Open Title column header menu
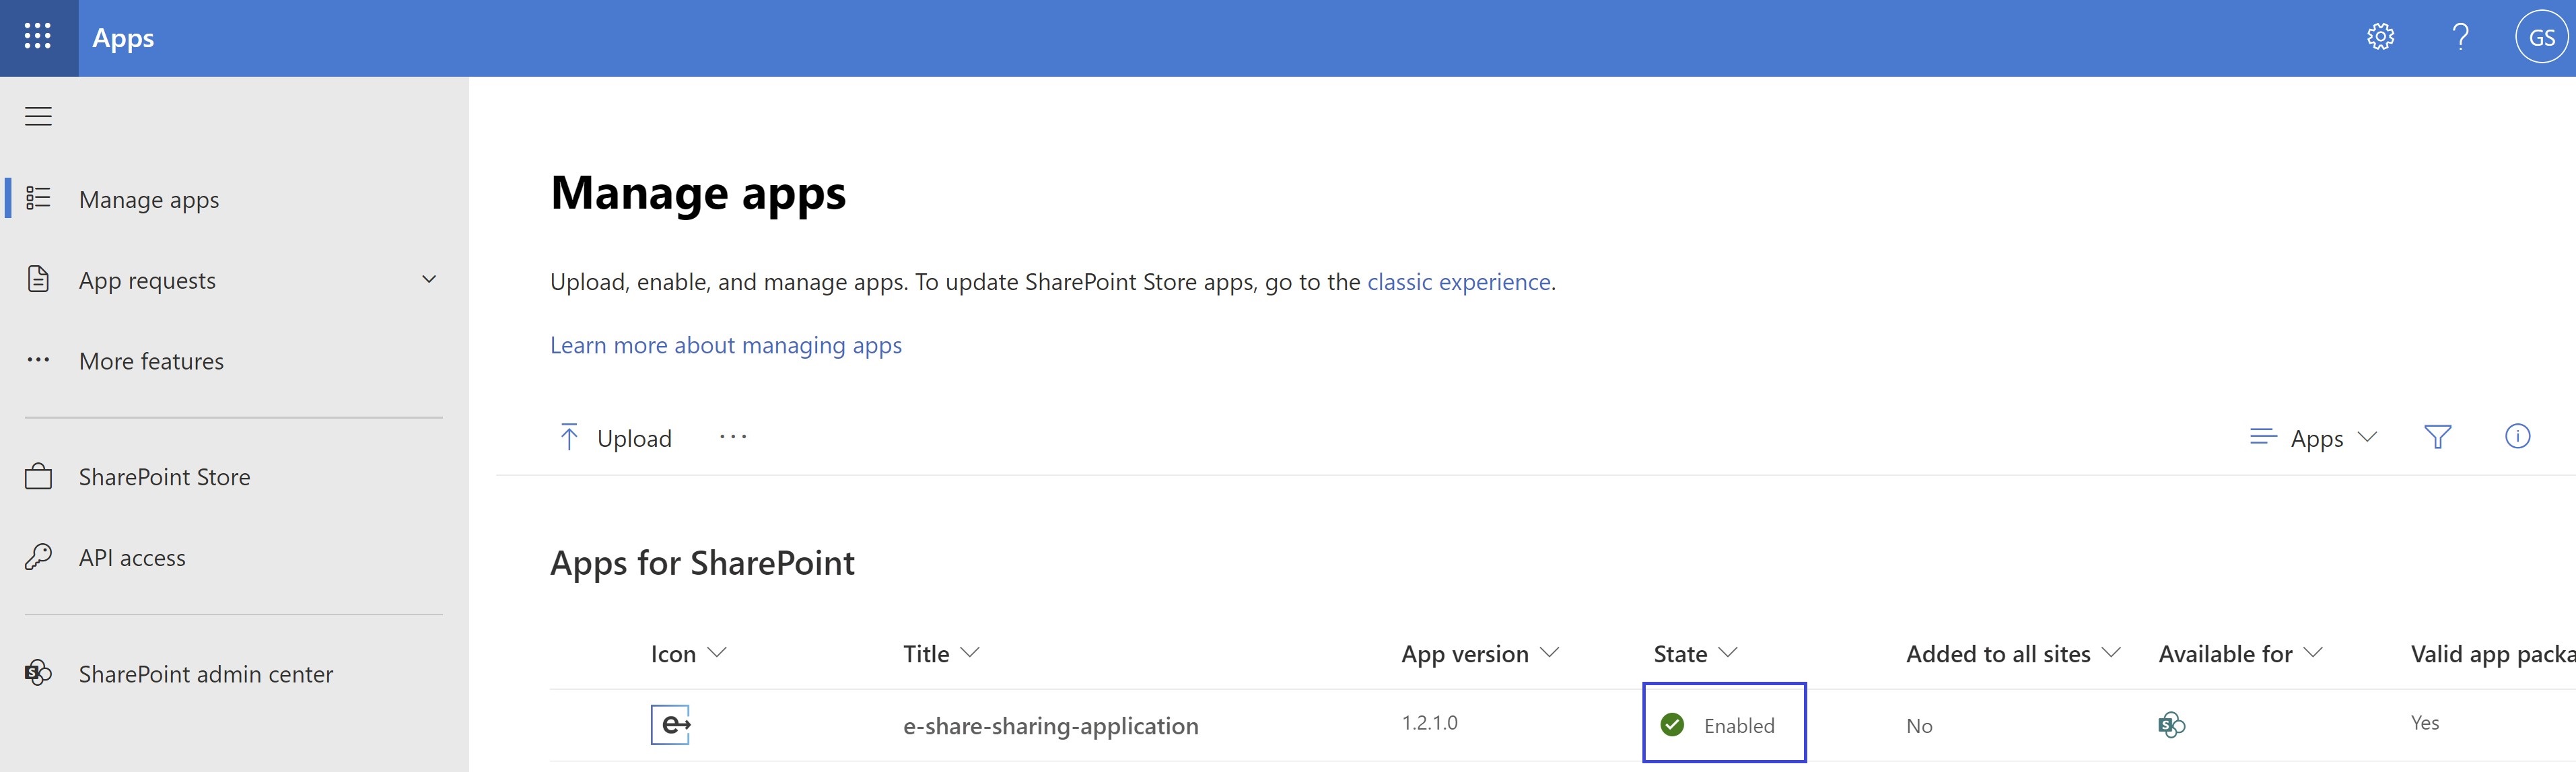Screen dimensions: 2576x772 point(941,654)
